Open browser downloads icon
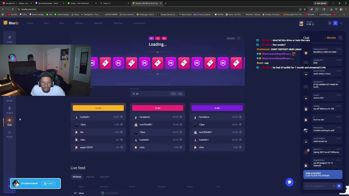 point(331,9)
